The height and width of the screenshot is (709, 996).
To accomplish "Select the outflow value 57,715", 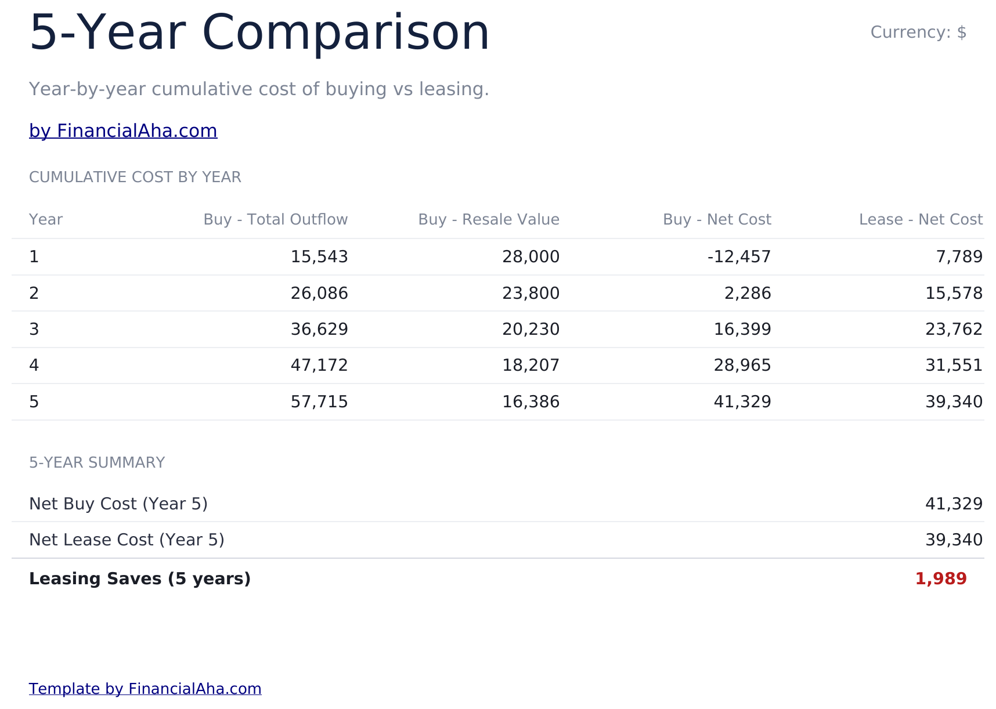I will point(319,402).
